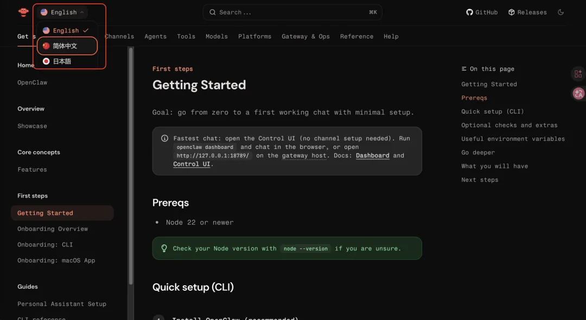Click the magnifier icon in the search bar
This screenshot has height=320, width=586.
(x=212, y=12)
